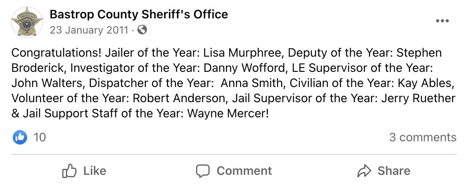Open the 3 comments link
This screenshot has width=468, height=186.
click(x=422, y=137)
